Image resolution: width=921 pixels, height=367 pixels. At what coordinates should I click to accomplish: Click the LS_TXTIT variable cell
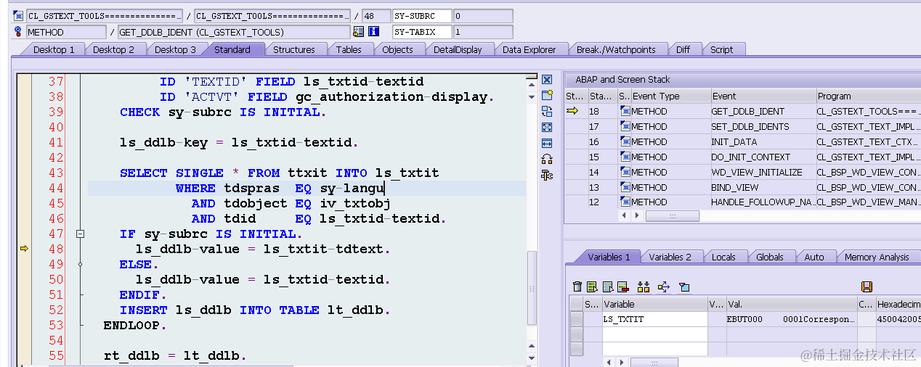[654, 319]
